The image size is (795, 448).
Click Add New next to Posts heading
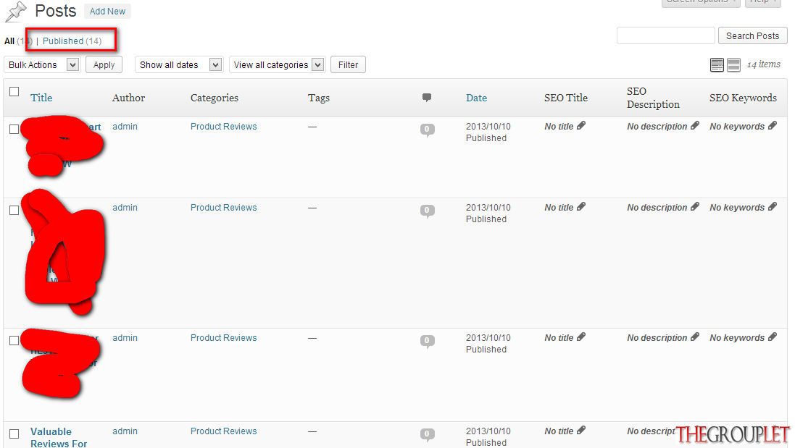pos(107,11)
